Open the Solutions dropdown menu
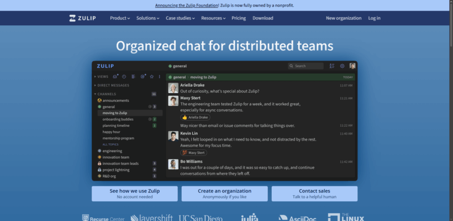The width and height of the screenshot is (453, 221). pyautogui.click(x=148, y=18)
